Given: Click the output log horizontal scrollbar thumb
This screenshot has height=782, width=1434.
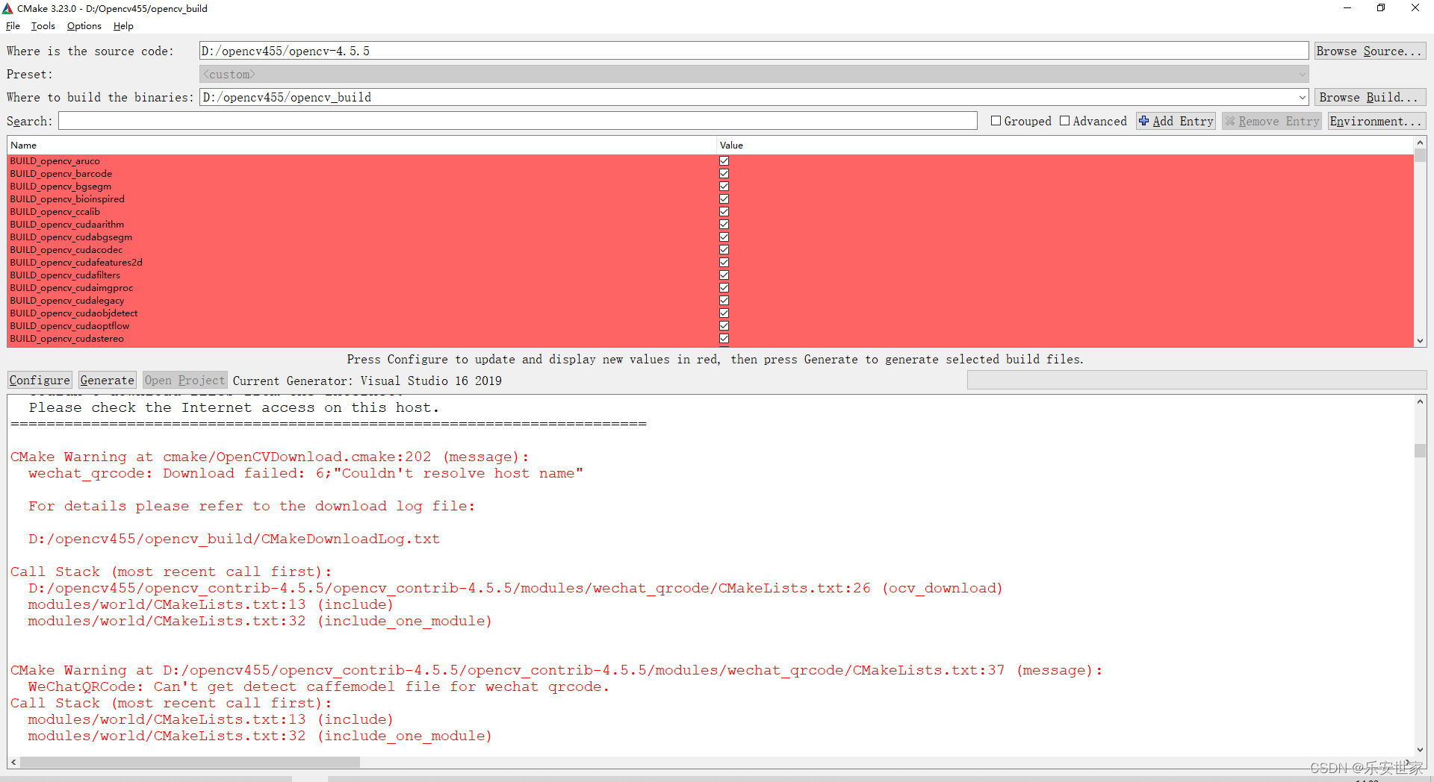Looking at the screenshot, I should point(190,763).
